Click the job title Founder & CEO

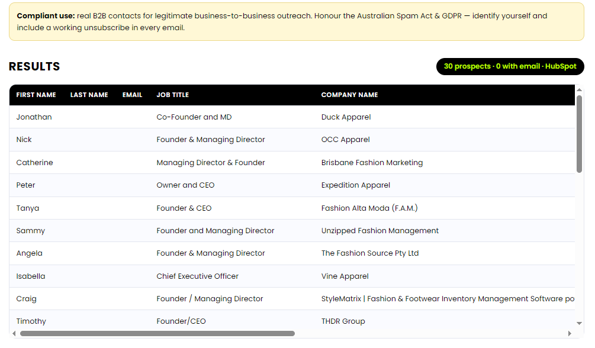(x=184, y=208)
